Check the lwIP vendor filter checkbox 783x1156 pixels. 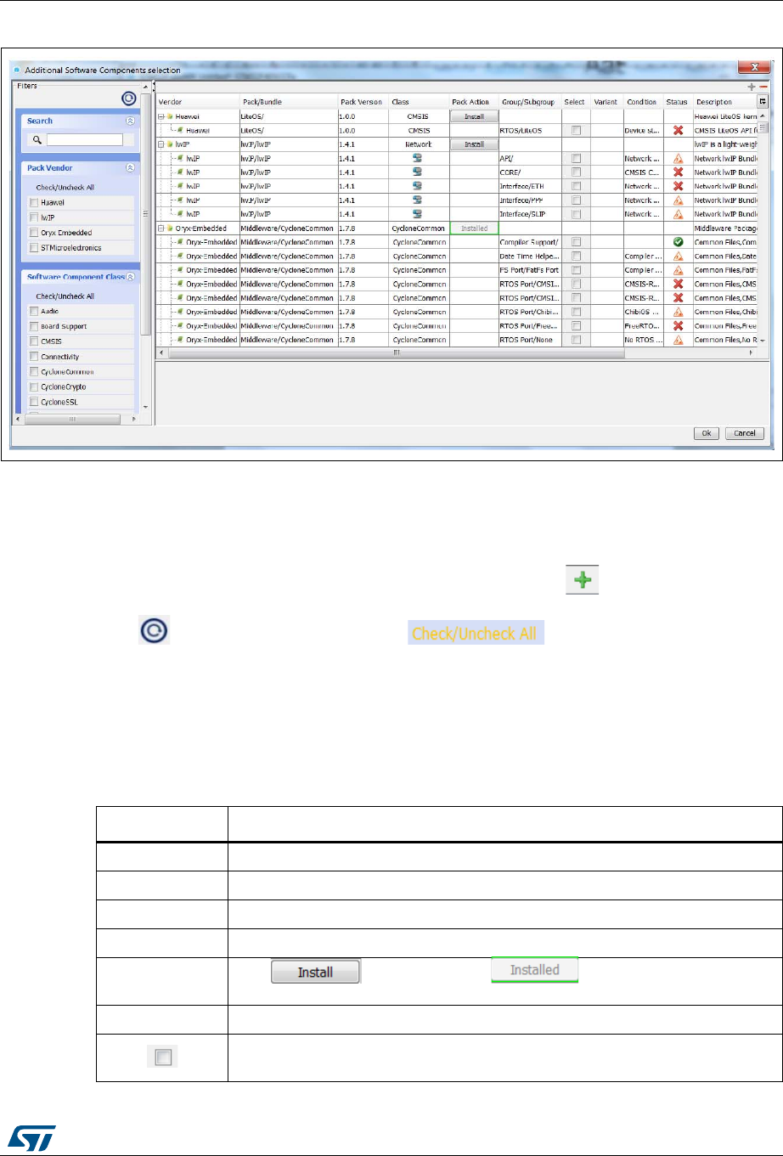[34, 217]
